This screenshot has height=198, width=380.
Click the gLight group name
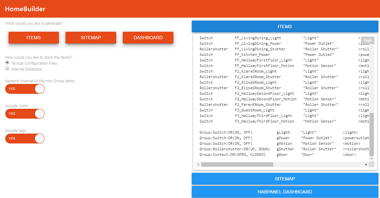283,133
